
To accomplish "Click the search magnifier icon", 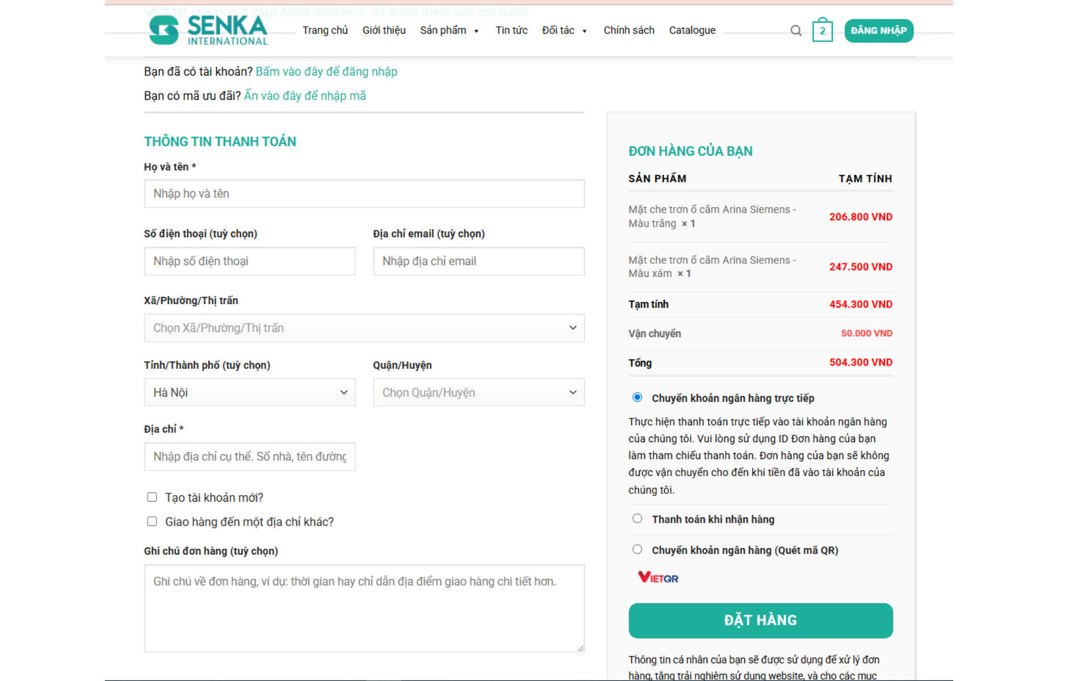I will [795, 31].
